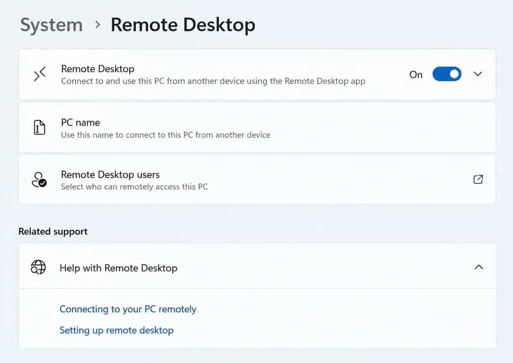Click the 'PC name' row title
Viewport: 513px width, 363px height.
coord(80,122)
